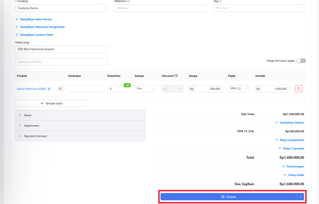This screenshot has width=319, height=204.
Task: Click the PPN 12 12% tax amount Rp180.000,00
Action: click(x=295, y=131)
